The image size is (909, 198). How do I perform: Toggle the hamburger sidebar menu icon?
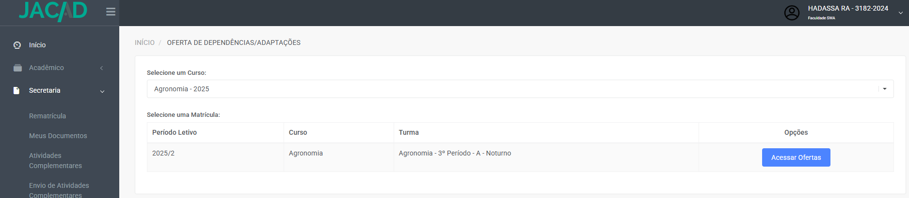pyautogui.click(x=111, y=12)
